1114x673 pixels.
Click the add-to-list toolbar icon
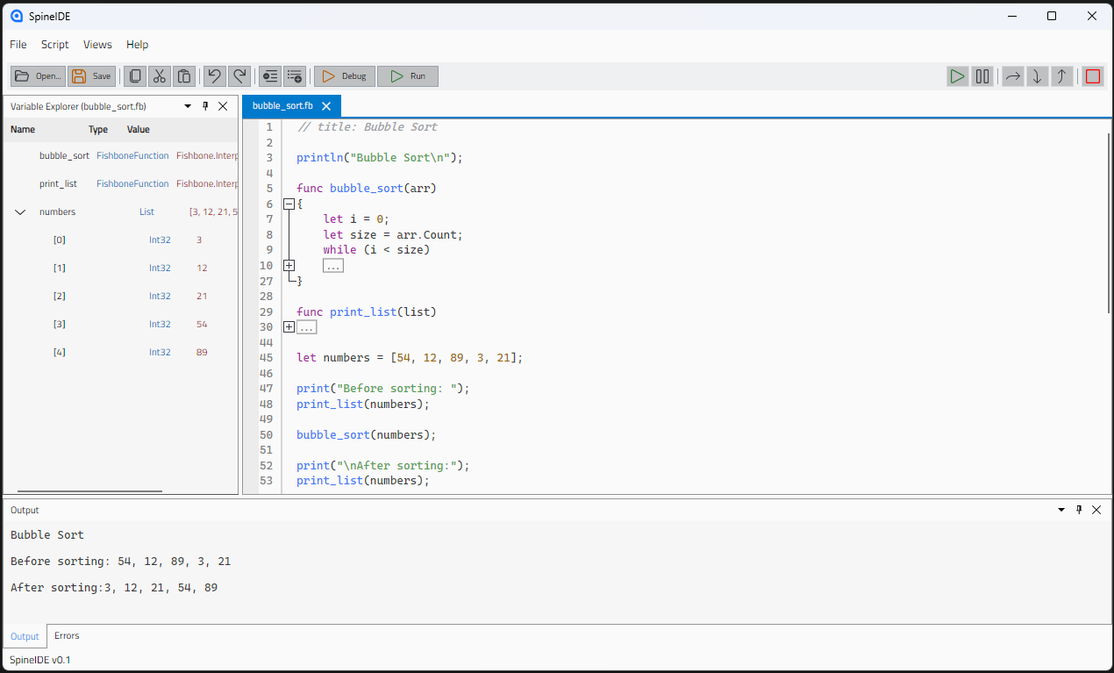[295, 76]
